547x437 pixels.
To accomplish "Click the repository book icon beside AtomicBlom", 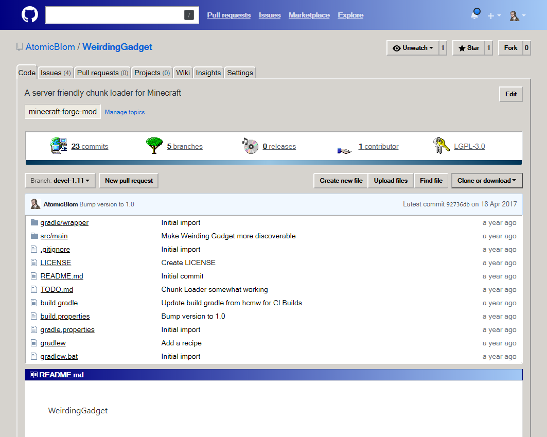I will (20, 47).
